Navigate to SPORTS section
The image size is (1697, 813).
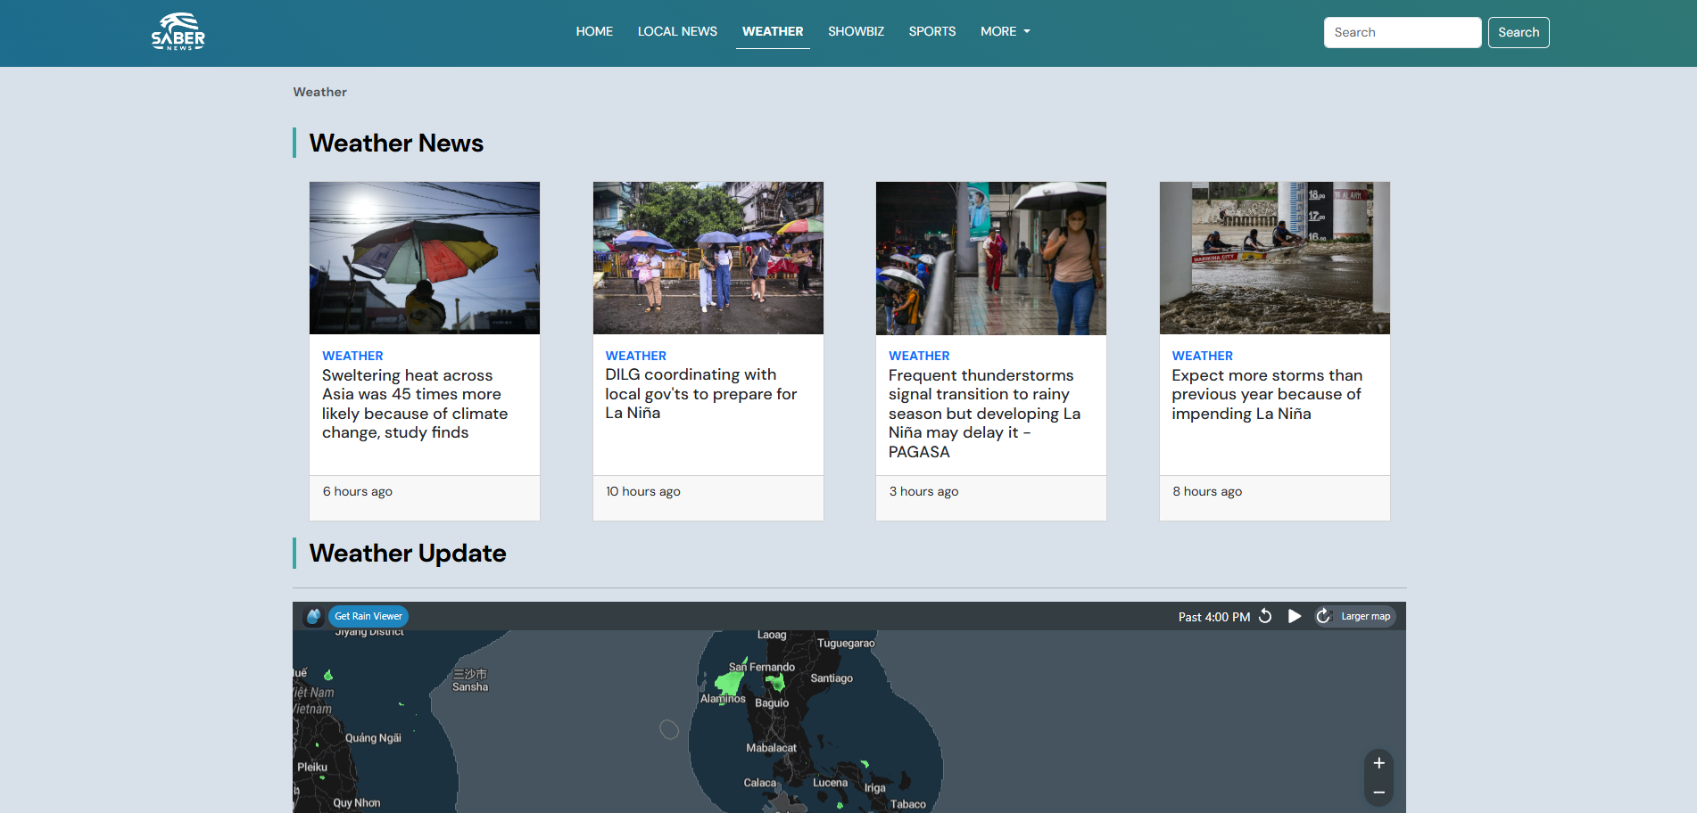coord(932,31)
